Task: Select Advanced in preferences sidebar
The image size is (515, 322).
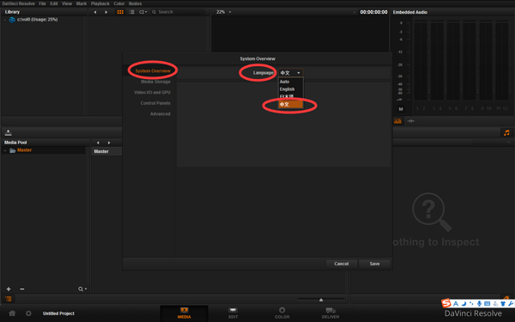Action: click(160, 114)
